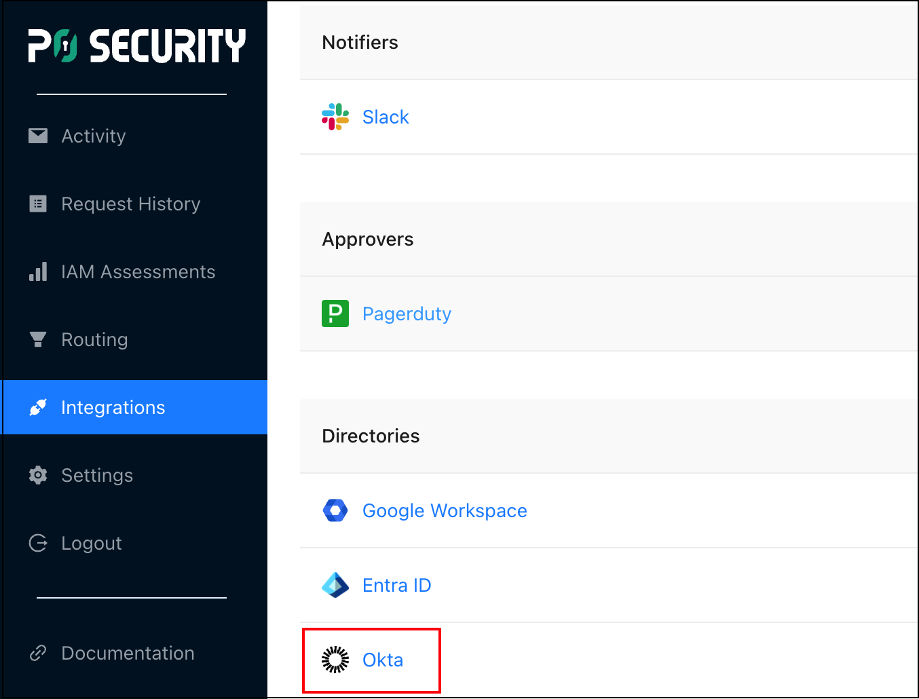Select Request History in the sidebar

click(130, 204)
